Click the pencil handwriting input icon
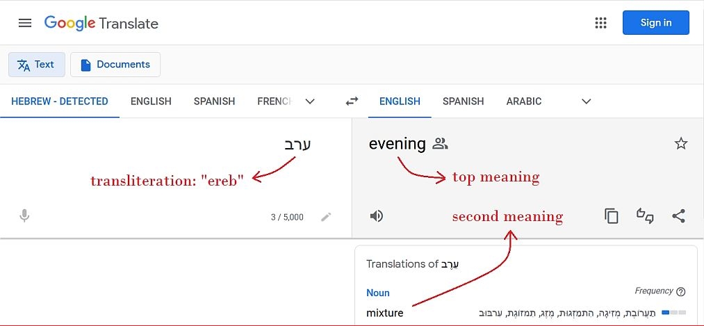The image size is (704, 326). tap(326, 217)
